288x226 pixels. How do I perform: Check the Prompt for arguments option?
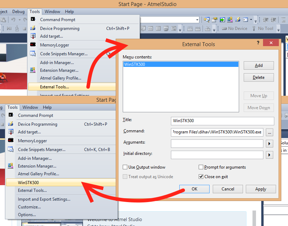click(x=201, y=167)
